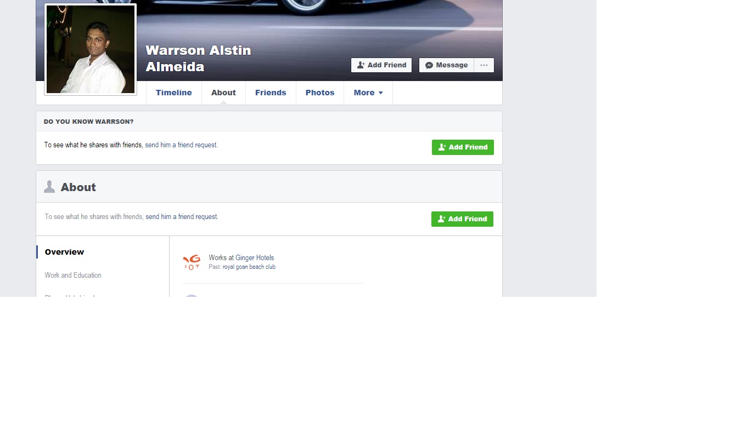Screen dimensions: 742x425
Task: Expand the More dropdown tab
Action: (x=368, y=93)
